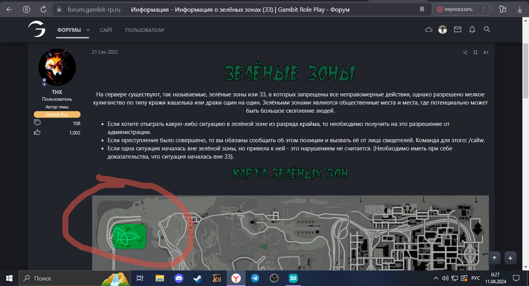Viewport: 529px width, 286px height.
Task: Share the post via share icon
Action: click(x=465, y=53)
